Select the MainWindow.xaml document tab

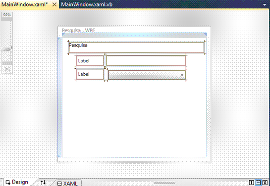pos(24,4)
